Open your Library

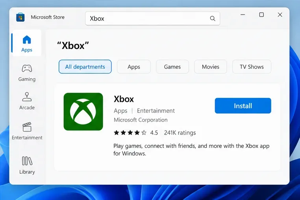click(27, 165)
